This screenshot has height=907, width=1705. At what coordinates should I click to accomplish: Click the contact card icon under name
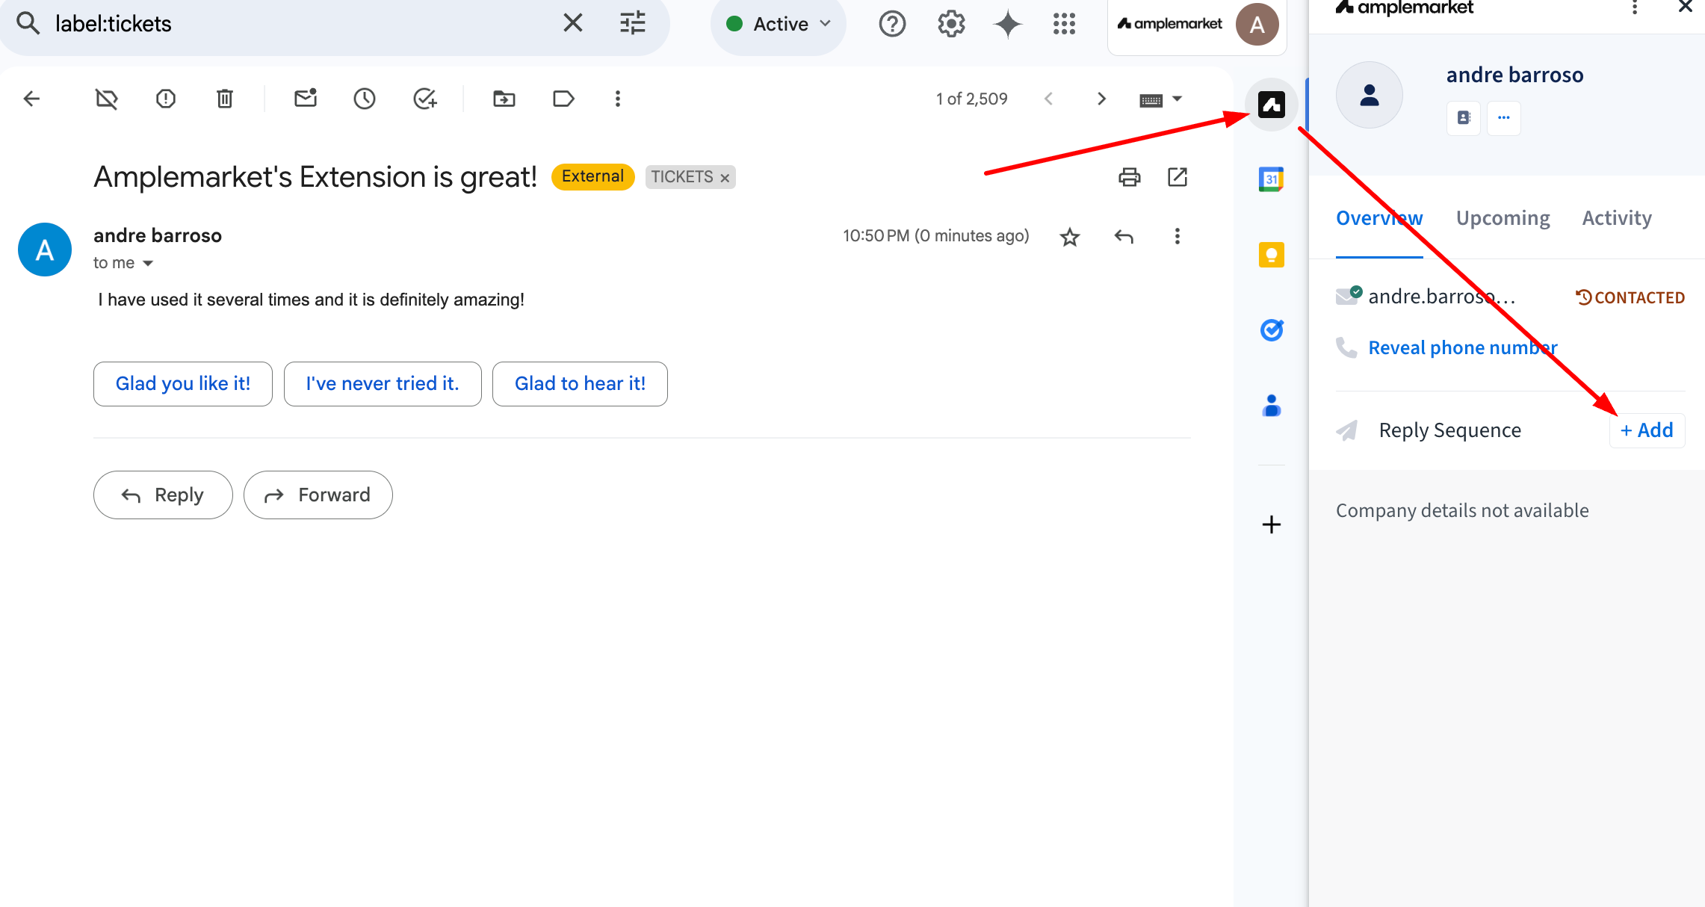[x=1464, y=118]
